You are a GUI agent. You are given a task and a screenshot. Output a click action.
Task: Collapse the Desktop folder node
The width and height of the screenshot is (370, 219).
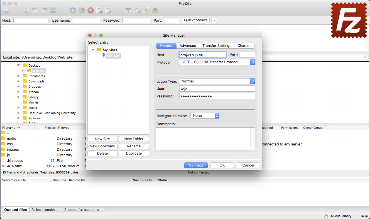tap(19, 66)
